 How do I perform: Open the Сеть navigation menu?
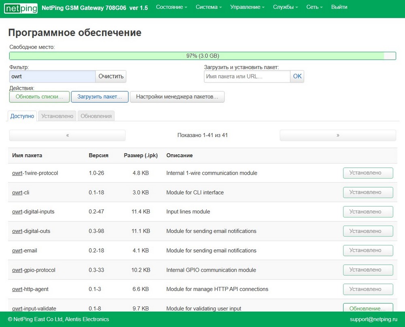coord(314,7)
